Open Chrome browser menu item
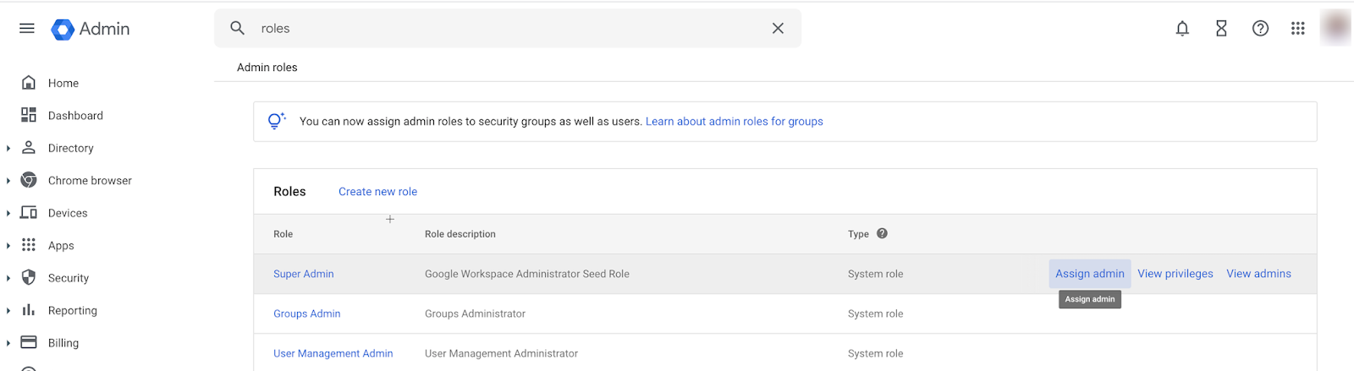 coord(90,181)
